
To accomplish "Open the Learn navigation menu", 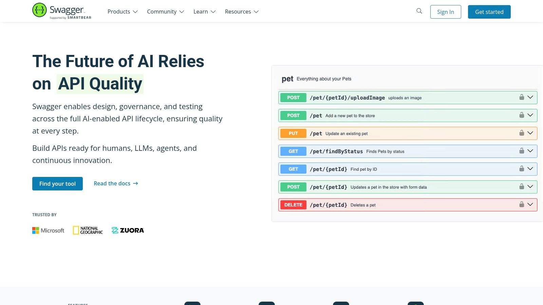I will (x=204, y=12).
